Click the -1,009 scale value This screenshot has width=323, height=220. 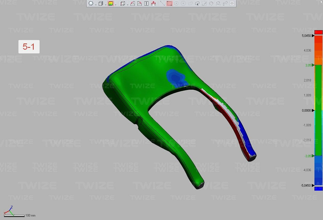[307, 125]
